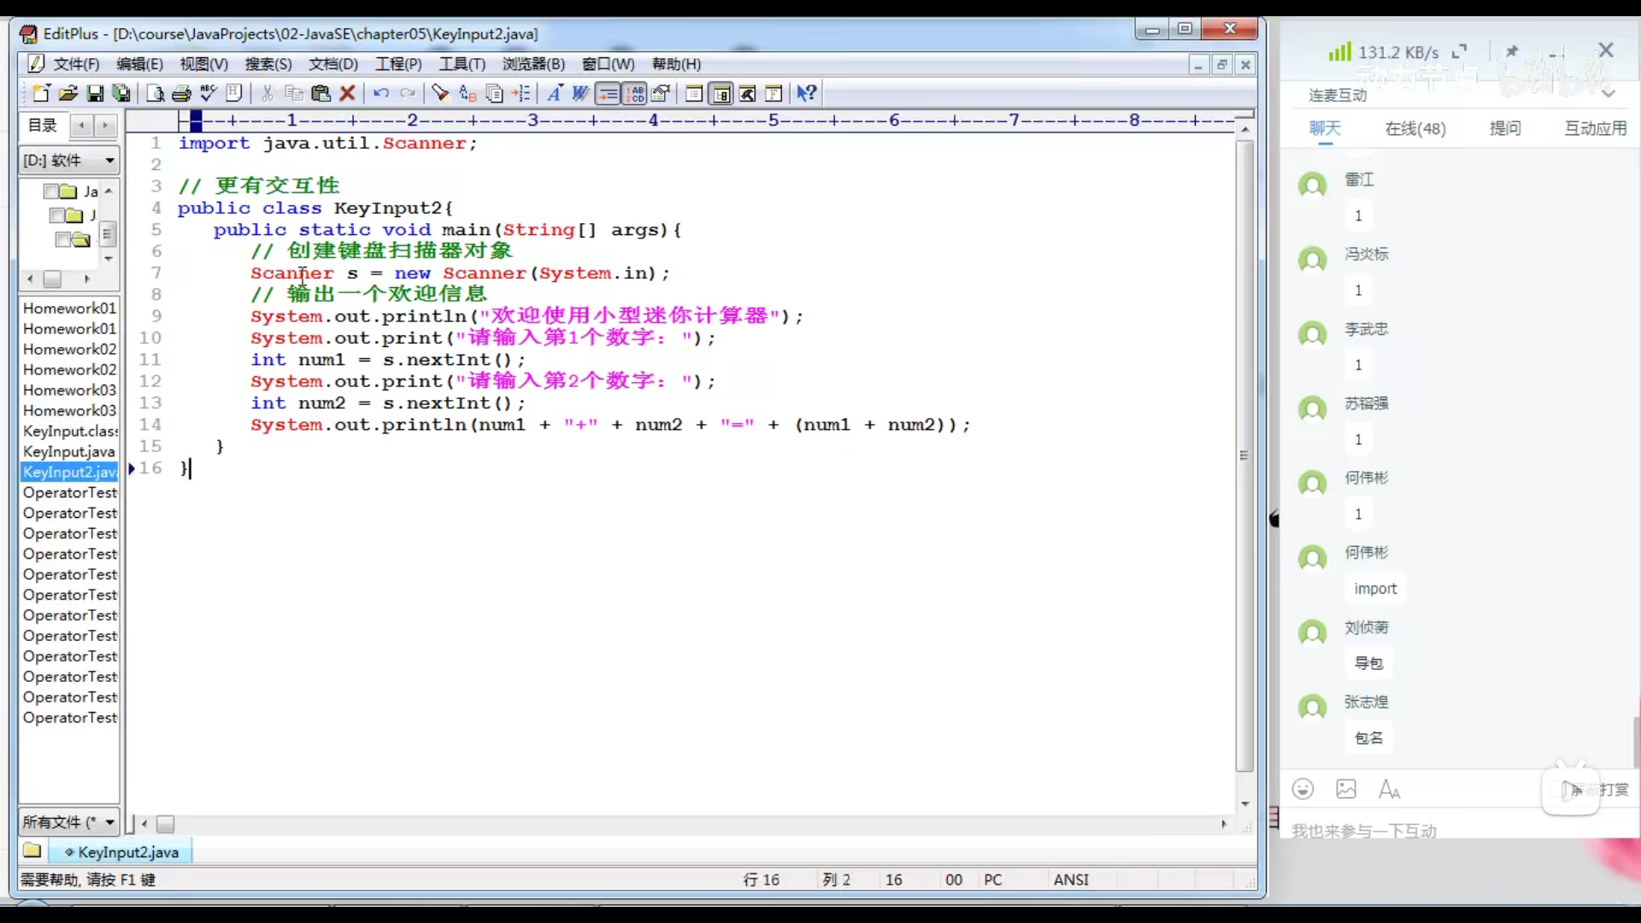Switch to the 在线(48) tab
This screenshot has width=1641, height=923.
(x=1415, y=128)
